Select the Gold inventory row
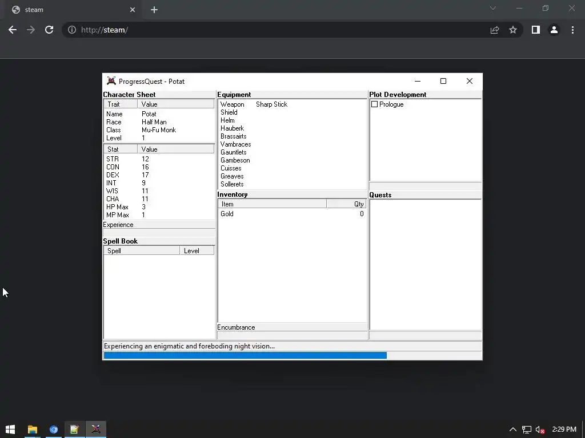Viewport: 585px width, 438px height. (x=292, y=214)
